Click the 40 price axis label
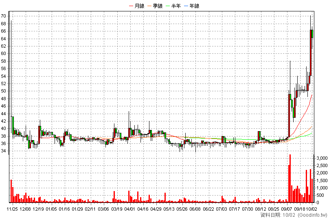This screenshot has width=329, height=220. 4,129
